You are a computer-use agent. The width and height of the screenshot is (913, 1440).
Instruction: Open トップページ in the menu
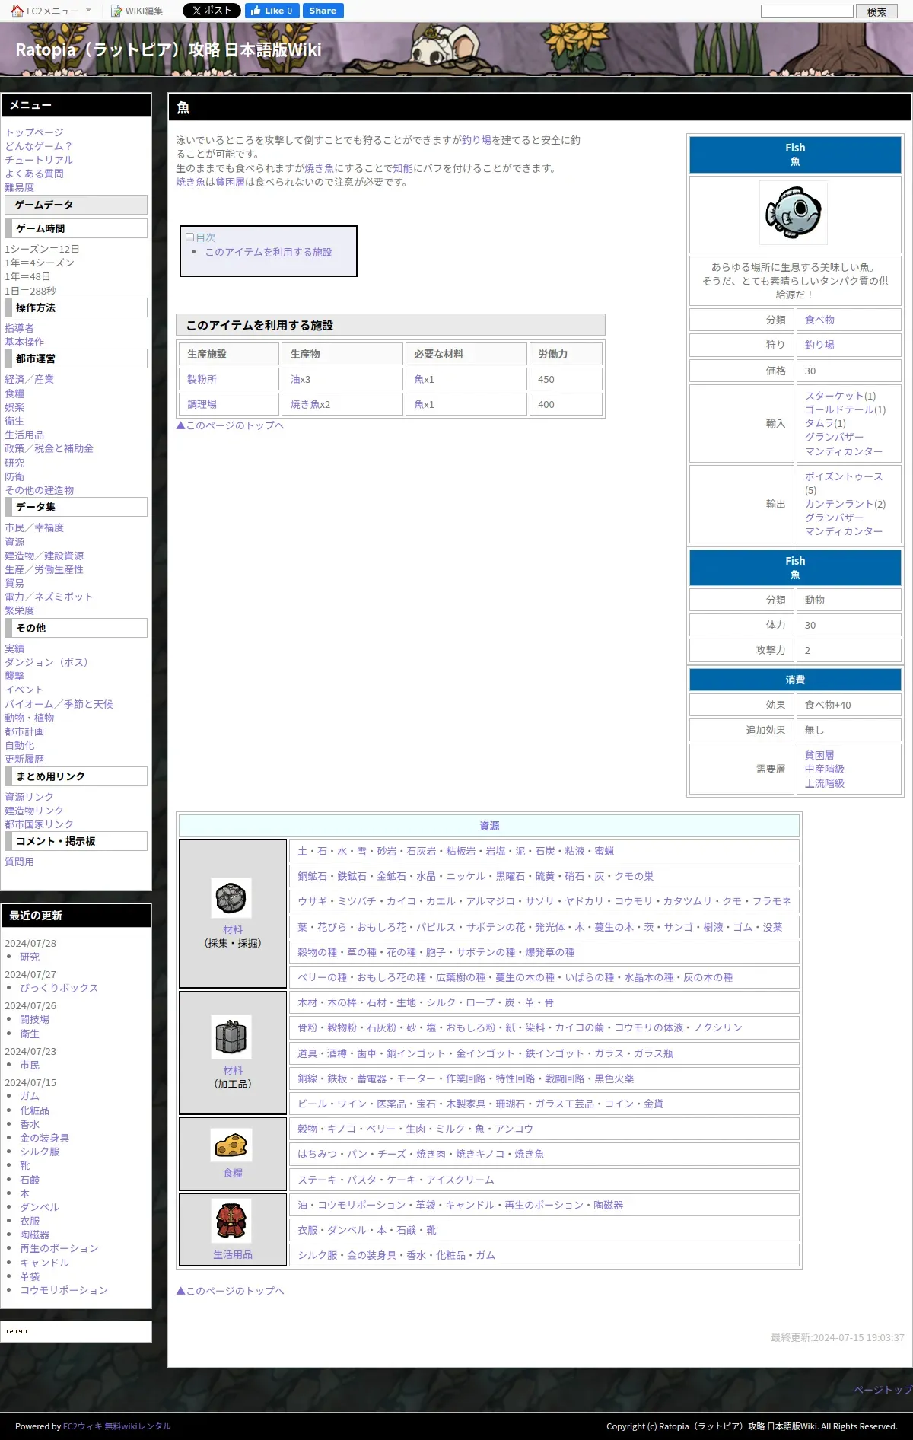(34, 132)
